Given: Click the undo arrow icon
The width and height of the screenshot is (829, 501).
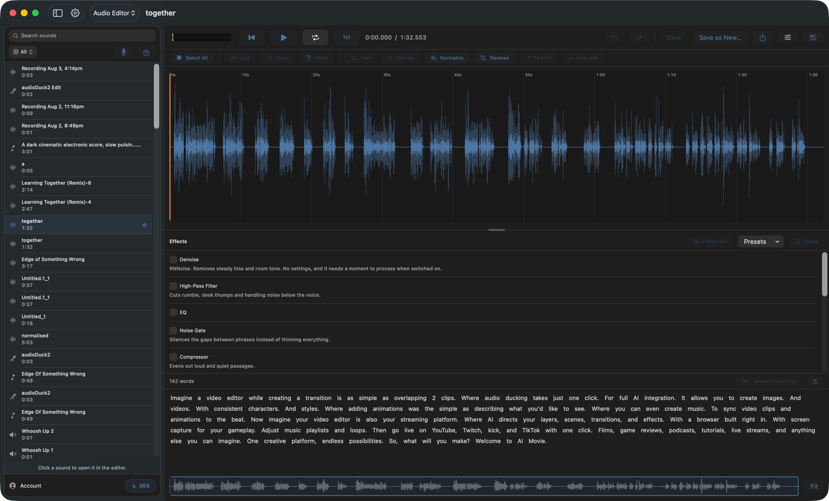Looking at the screenshot, I should point(614,37).
